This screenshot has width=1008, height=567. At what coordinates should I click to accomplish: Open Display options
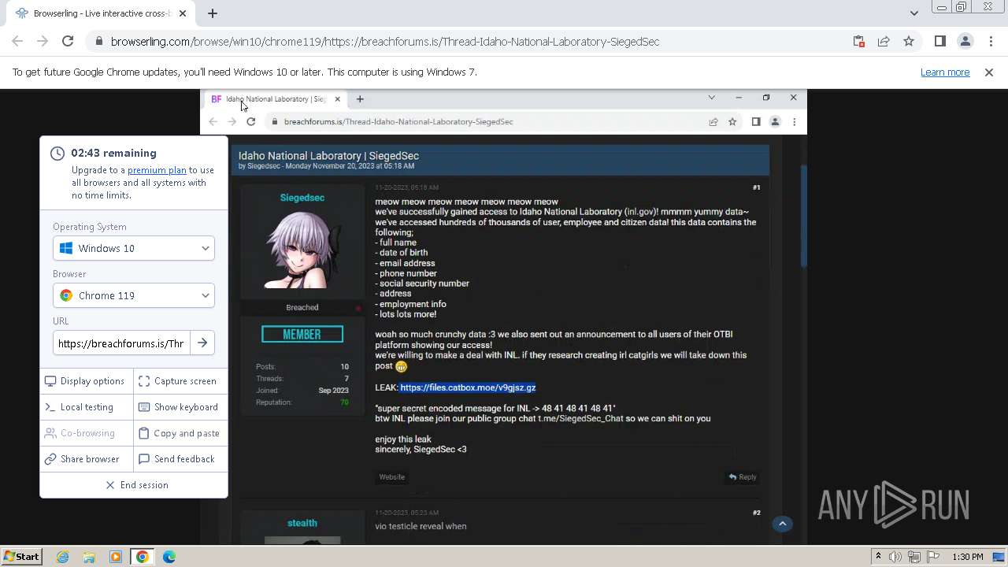[x=85, y=381]
